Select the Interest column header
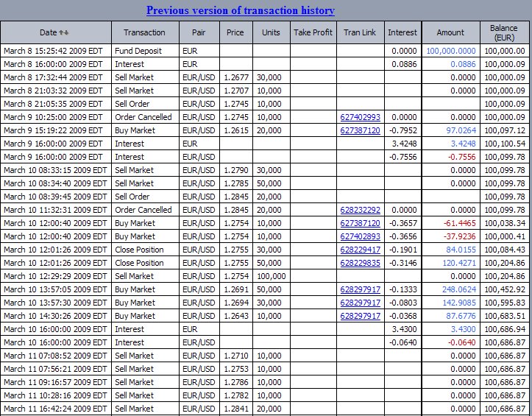Screen dimensions: 532x416 pyautogui.click(x=402, y=32)
